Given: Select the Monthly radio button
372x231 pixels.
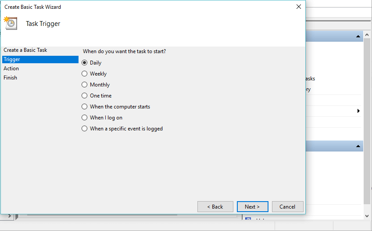Looking at the screenshot, I should 85,85.
